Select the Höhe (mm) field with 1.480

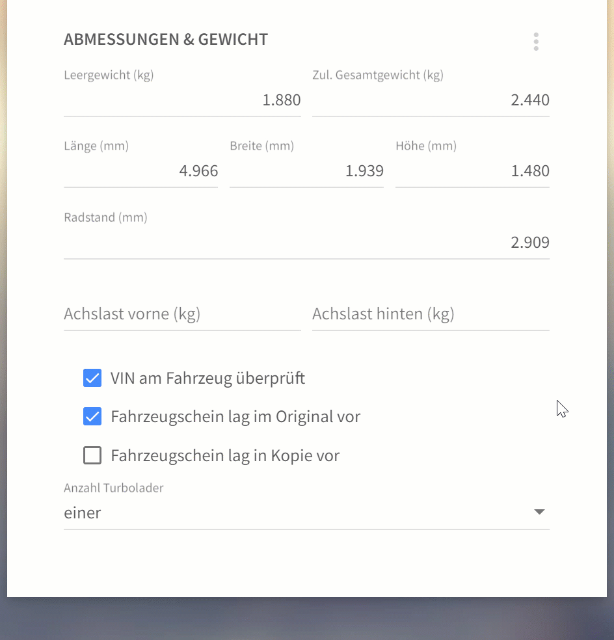472,171
